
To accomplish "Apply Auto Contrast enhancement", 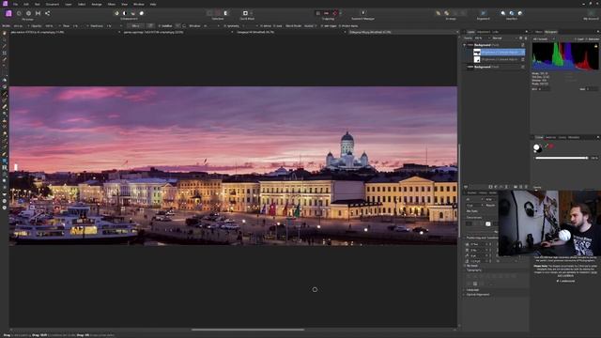I will [x=125, y=13].
